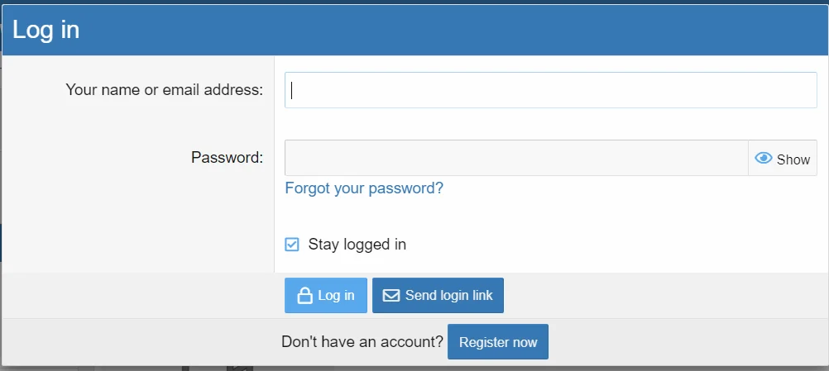Click the "Log in" dialog title text
The image size is (829, 371).
46,30
